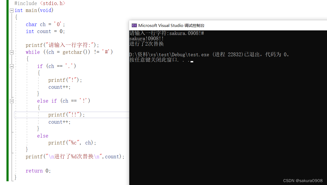Collapse the main function code block
Screen dimensions: 327x185
11,10
